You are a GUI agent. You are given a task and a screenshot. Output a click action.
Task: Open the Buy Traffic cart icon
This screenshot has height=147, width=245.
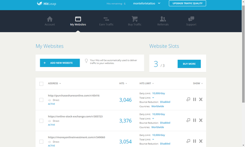134,19
